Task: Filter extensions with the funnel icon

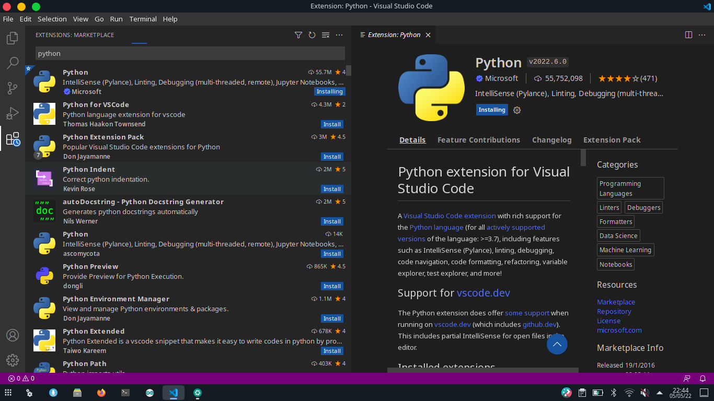Action: click(298, 35)
